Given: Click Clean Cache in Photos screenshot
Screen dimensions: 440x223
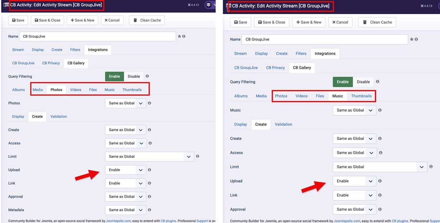Looking at the screenshot, I should click(147, 20).
